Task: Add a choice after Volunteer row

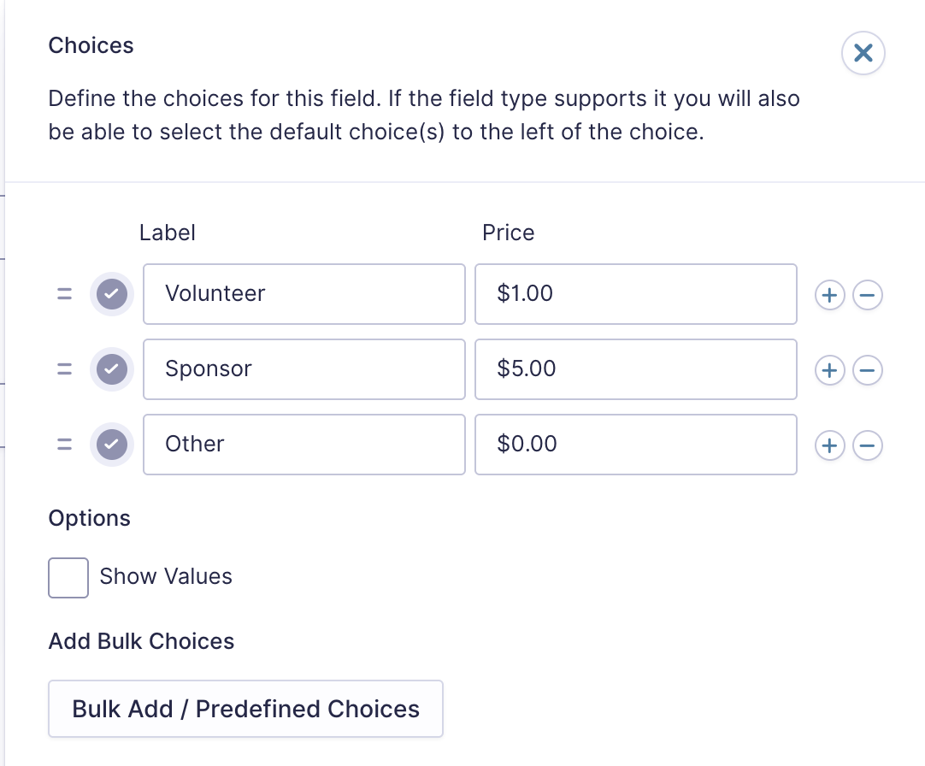Action: coord(829,294)
